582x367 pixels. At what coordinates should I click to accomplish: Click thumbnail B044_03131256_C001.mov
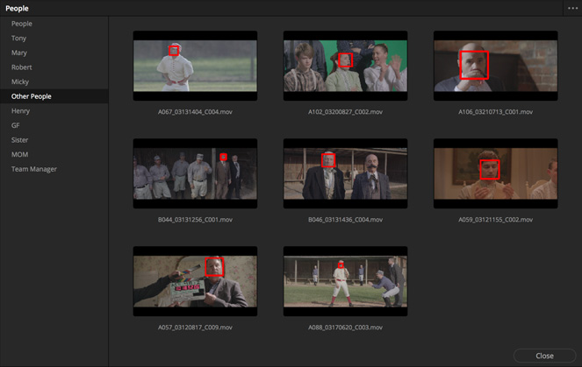[x=195, y=173]
